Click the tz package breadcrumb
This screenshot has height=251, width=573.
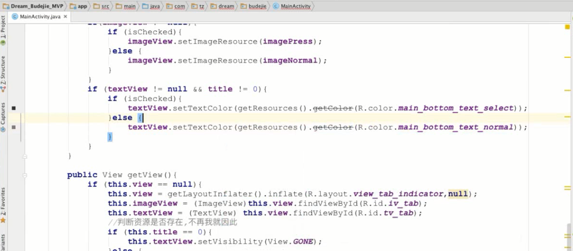click(198, 6)
